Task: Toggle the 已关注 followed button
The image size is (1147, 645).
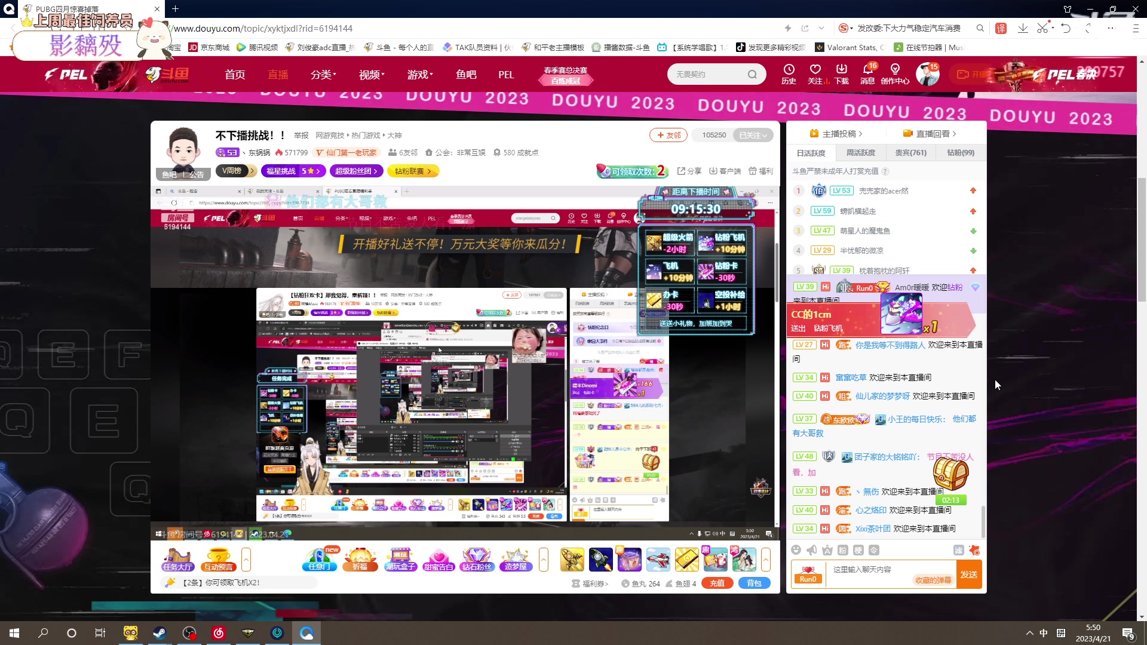Action: 753,135
